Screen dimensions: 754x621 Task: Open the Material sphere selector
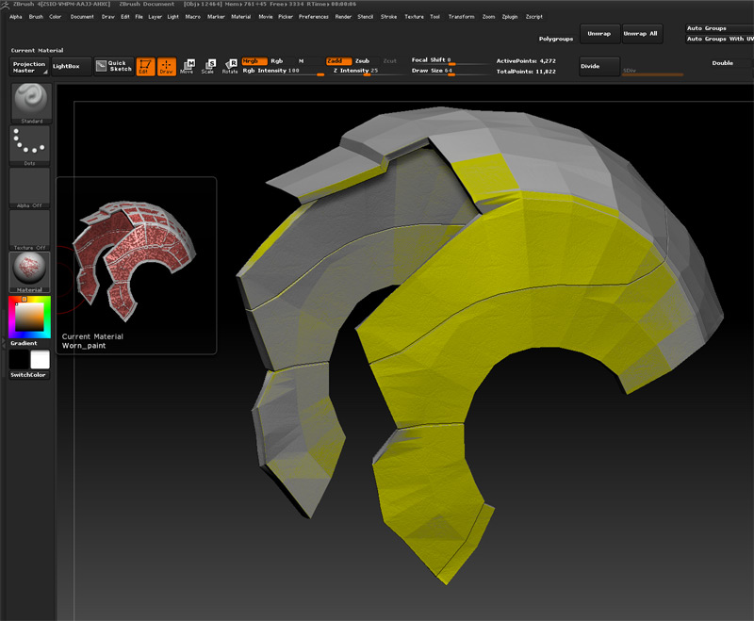pyautogui.click(x=31, y=271)
